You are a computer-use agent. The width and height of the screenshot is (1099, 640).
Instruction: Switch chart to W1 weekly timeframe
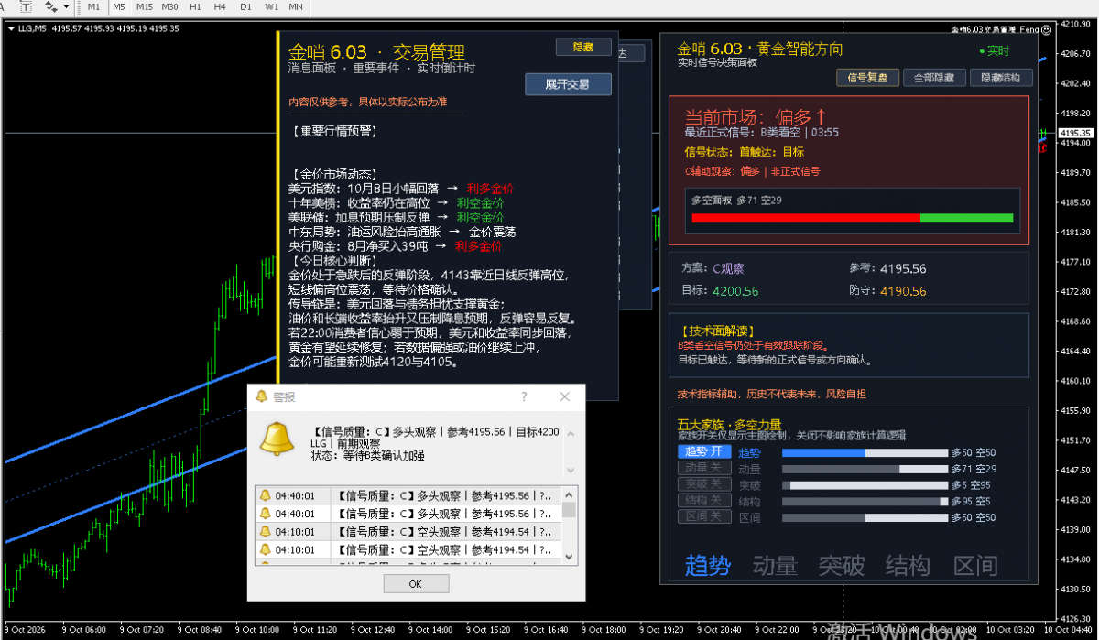pyautogui.click(x=271, y=6)
